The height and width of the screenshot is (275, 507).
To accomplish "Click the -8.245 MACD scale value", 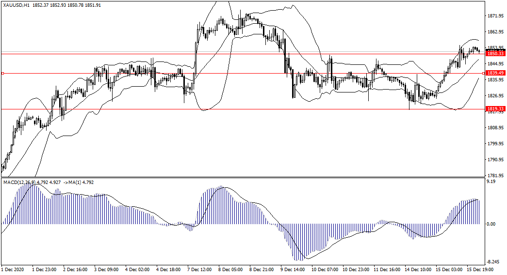I will click(x=493, y=260).
